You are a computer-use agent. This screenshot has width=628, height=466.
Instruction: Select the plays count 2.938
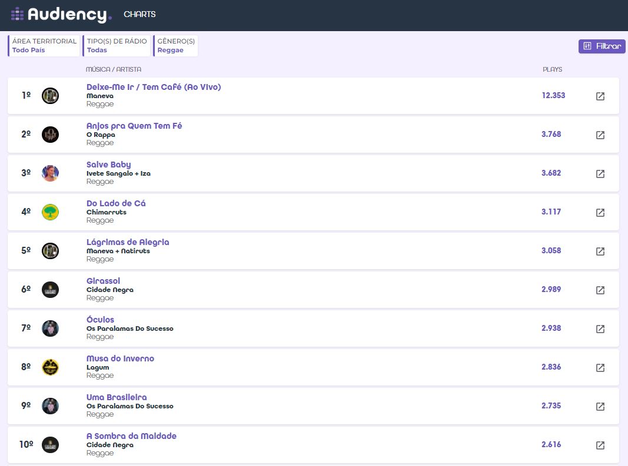[x=551, y=328]
